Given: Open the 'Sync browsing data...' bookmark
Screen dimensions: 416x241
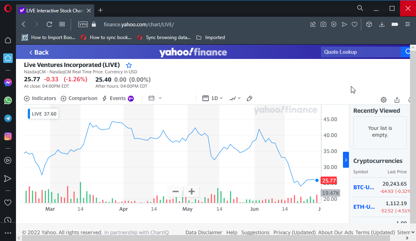Looking at the screenshot, I should tap(164, 37).
